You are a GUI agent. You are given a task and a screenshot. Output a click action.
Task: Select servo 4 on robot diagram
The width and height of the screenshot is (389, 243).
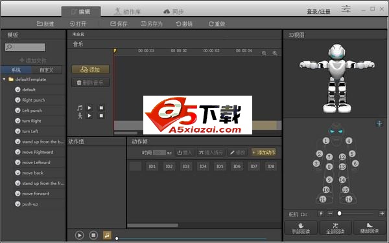[x=349, y=141]
